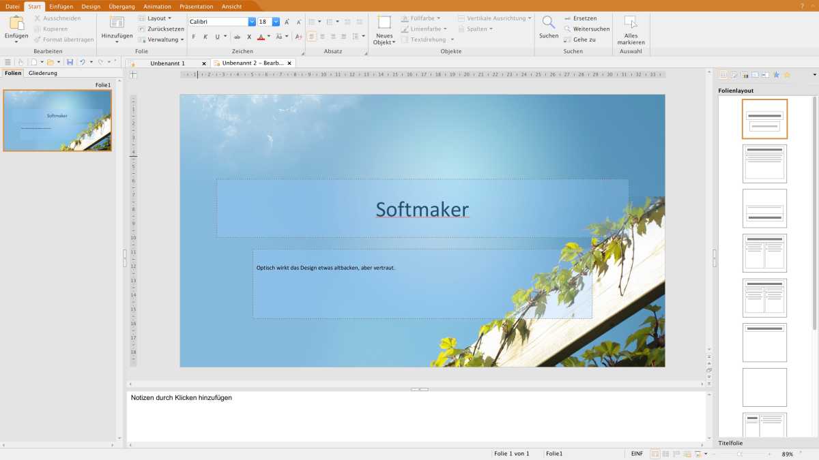
Task: Click the hamburger menu icon in quick toolbar
Action: [8, 62]
